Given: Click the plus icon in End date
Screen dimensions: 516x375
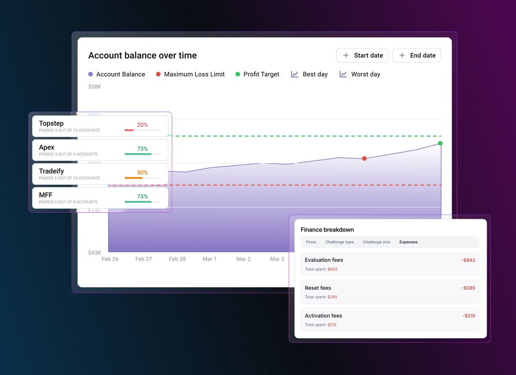Looking at the screenshot, I should tap(402, 55).
